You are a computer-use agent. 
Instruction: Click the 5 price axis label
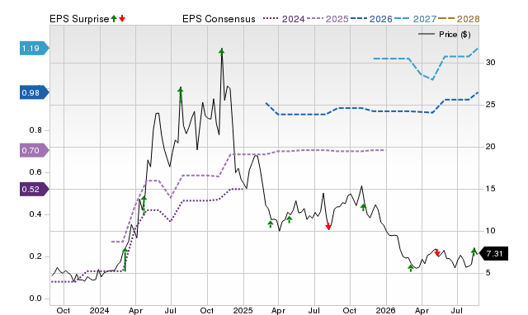pos(488,273)
